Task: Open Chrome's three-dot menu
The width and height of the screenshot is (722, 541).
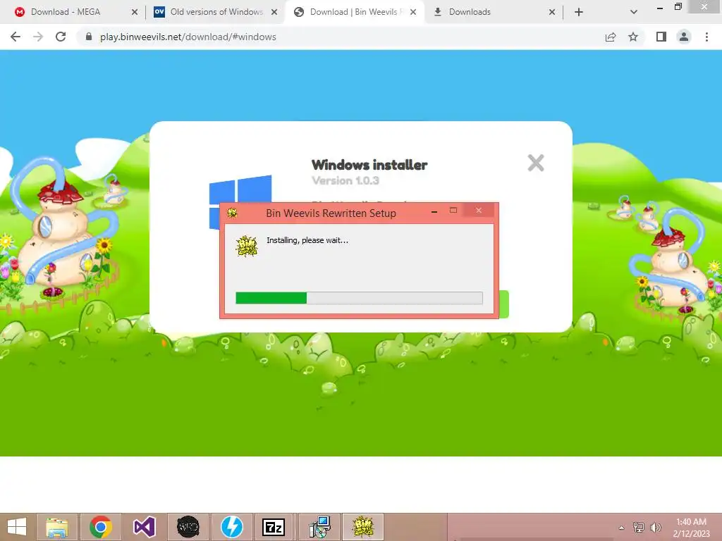Action: (706, 37)
